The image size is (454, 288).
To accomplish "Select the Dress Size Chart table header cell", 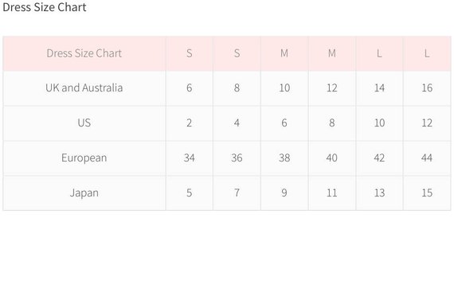I will pyautogui.click(x=84, y=53).
